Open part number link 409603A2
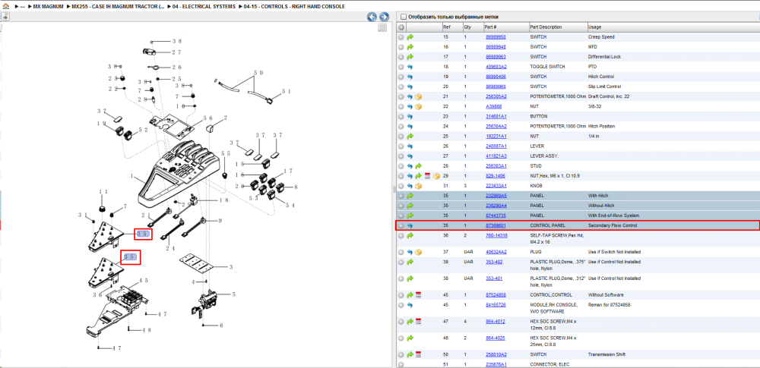Screen dimensions: 760x368 (496, 67)
